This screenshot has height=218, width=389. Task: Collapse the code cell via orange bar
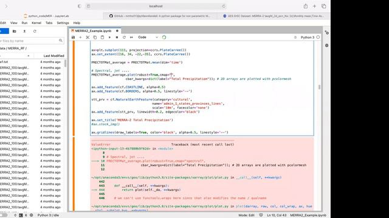coord(74,88)
